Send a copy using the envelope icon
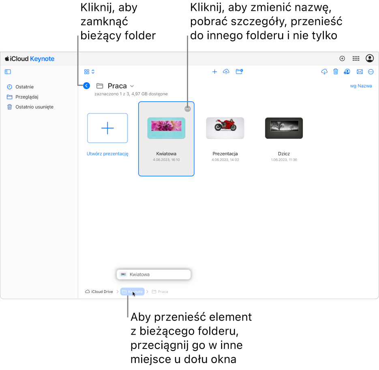Image resolution: width=379 pixels, height=370 pixels. pos(360,72)
